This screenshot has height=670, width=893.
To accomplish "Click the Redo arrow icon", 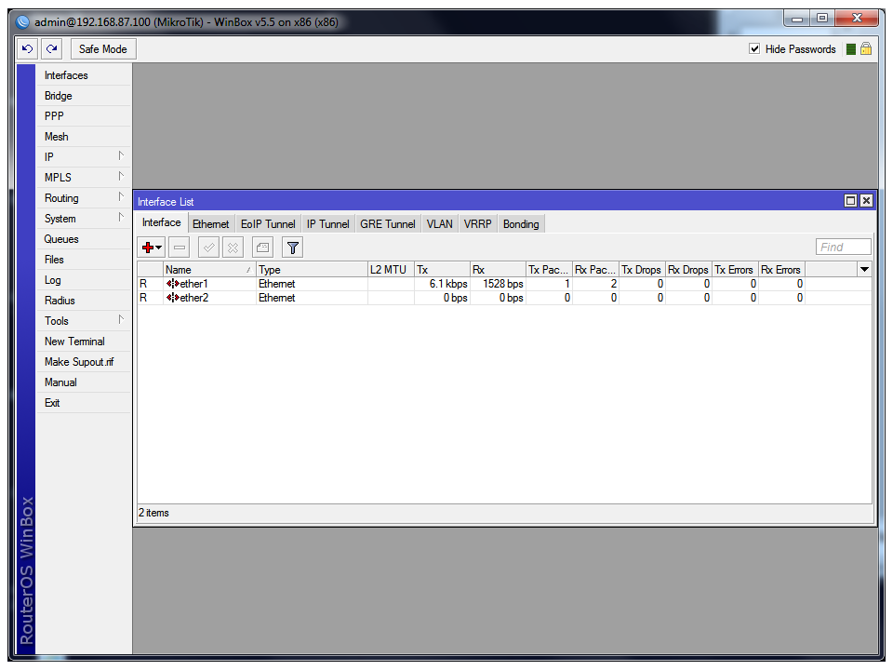I will [x=52, y=49].
